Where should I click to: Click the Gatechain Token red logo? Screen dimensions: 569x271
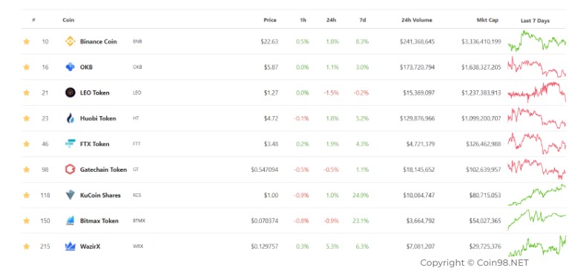(x=70, y=170)
